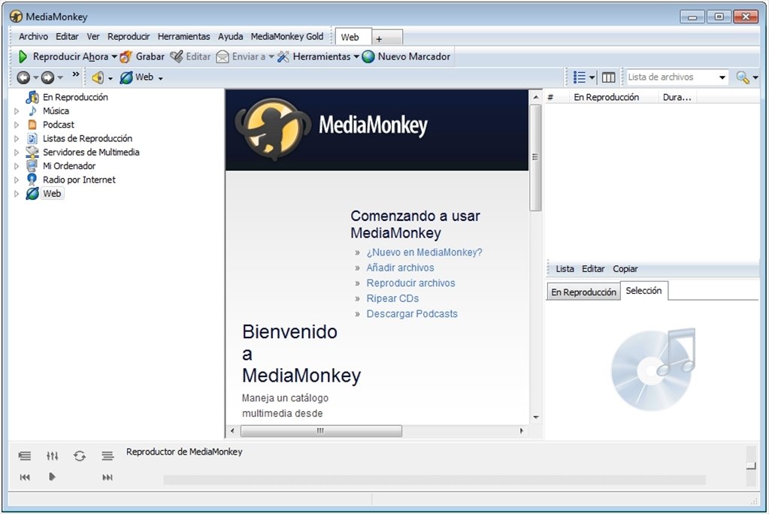Select the Podcast node in the tree

pyautogui.click(x=59, y=125)
